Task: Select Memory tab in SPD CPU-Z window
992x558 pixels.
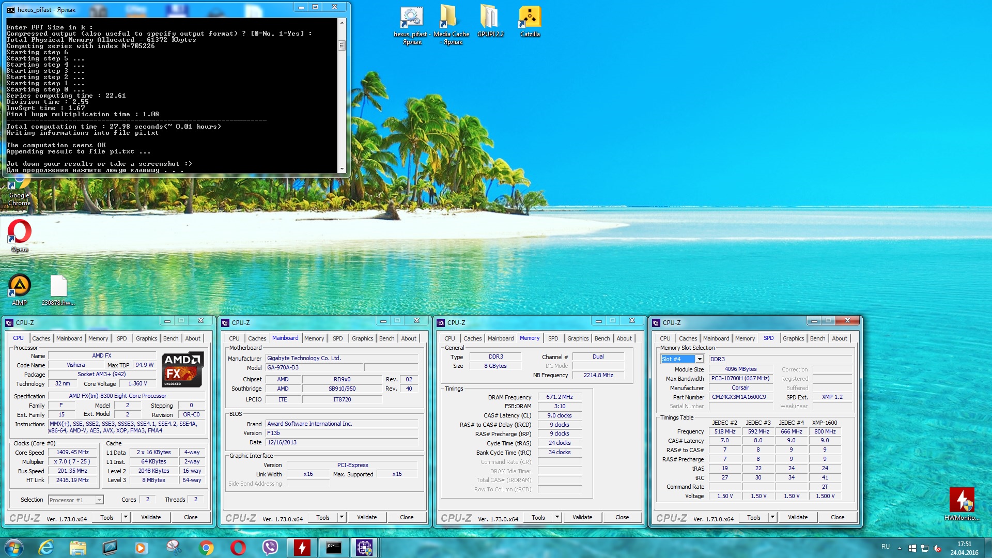Action: (745, 338)
